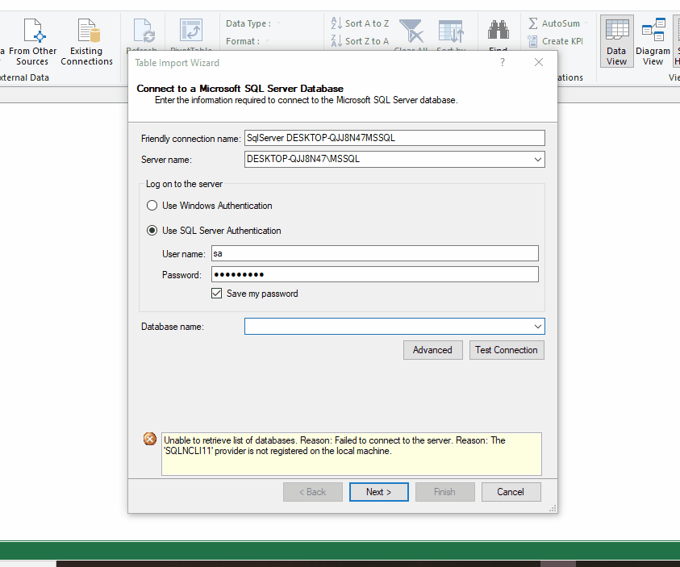The width and height of the screenshot is (680, 567).
Task: Open wizard Help question mark
Action: pyautogui.click(x=503, y=62)
